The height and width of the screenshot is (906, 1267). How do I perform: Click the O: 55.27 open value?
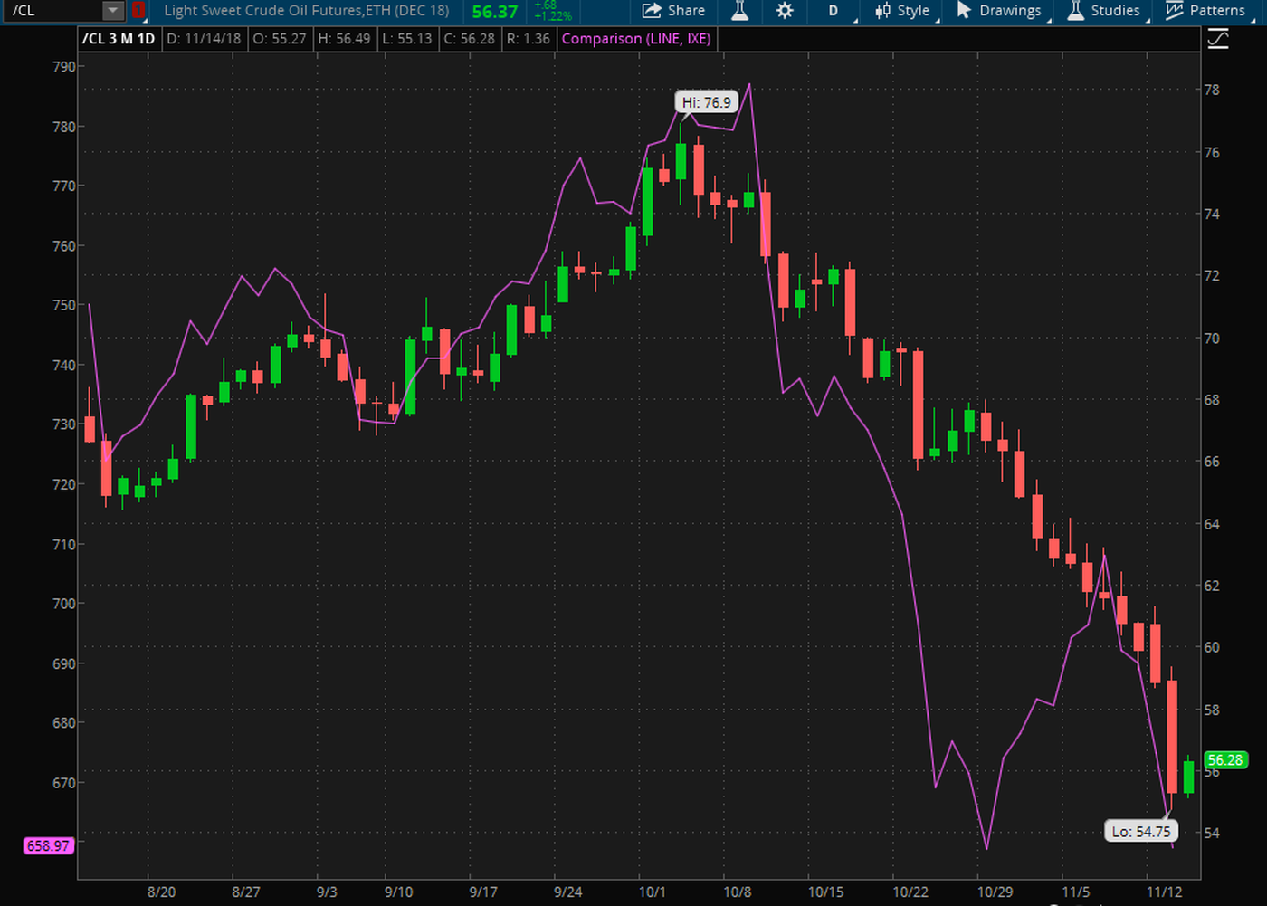point(280,39)
